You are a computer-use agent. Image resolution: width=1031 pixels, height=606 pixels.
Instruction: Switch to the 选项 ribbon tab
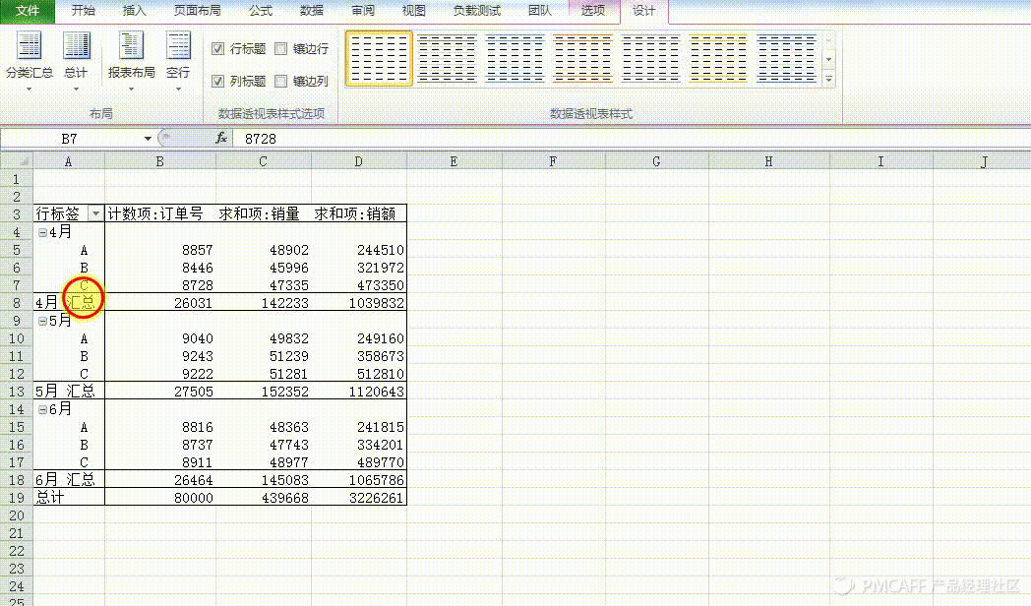(x=593, y=11)
